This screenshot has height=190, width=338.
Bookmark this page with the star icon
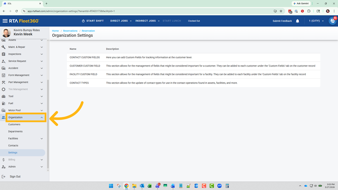click(x=281, y=11)
